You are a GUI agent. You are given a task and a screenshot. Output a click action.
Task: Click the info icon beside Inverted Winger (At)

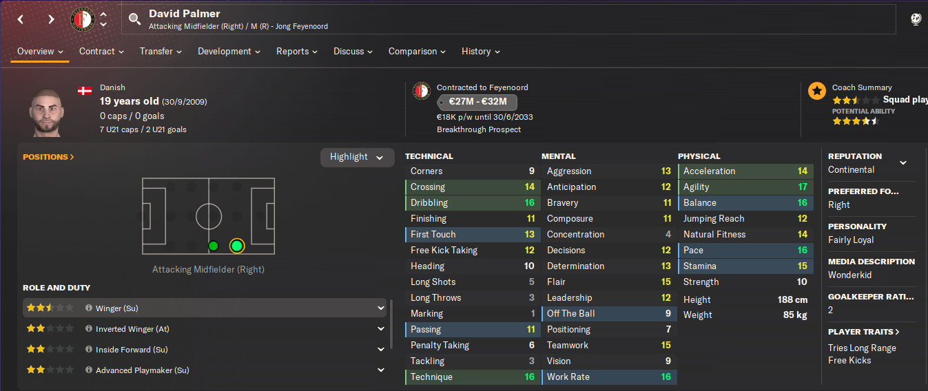point(89,329)
